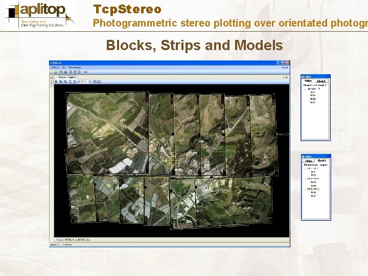Click the first magnifier zoom icon in view toolbar
Screen dimensions: 368x276
click(56, 82)
